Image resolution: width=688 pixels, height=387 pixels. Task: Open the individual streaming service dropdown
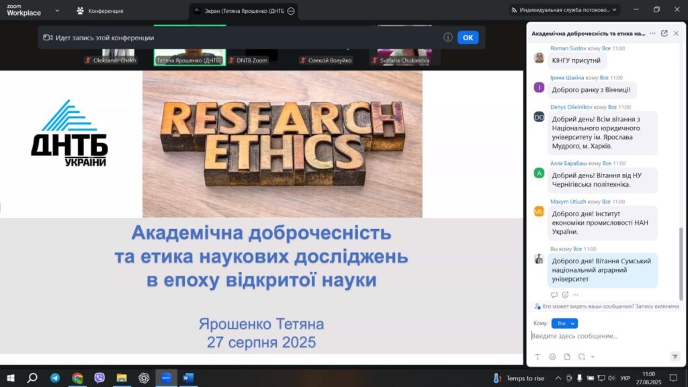(564, 11)
